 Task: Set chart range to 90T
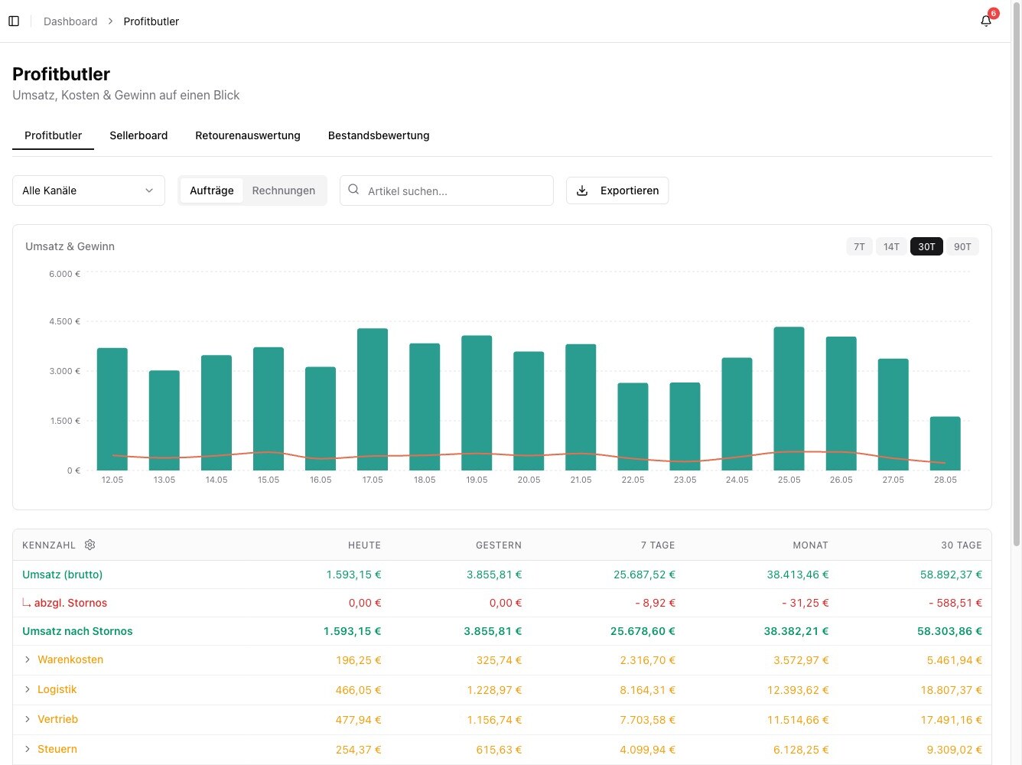[x=962, y=246]
